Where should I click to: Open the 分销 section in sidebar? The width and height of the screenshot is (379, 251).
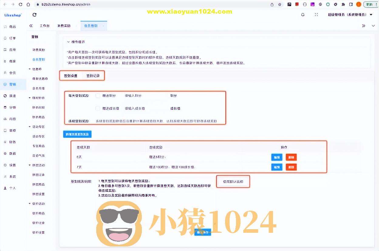12,107
